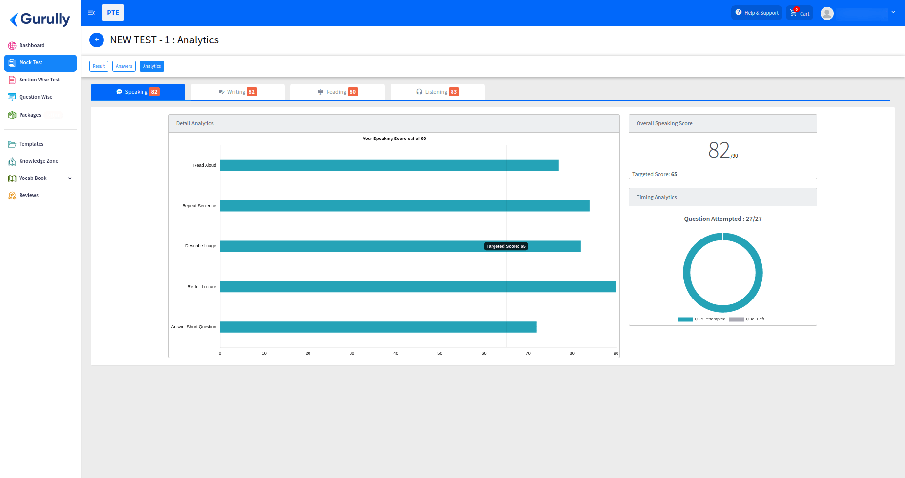Go to Knowledge Zone in sidebar
905x478 pixels.
(38, 161)
